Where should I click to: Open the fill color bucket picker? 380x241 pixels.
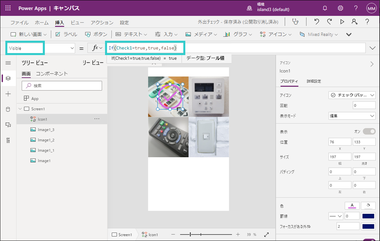(x=368, y=206)
